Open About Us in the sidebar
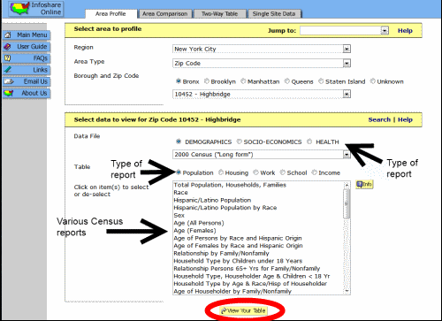The height and width of the screenshot is (321, 442). pyautogui.click(x=27, y=93)
